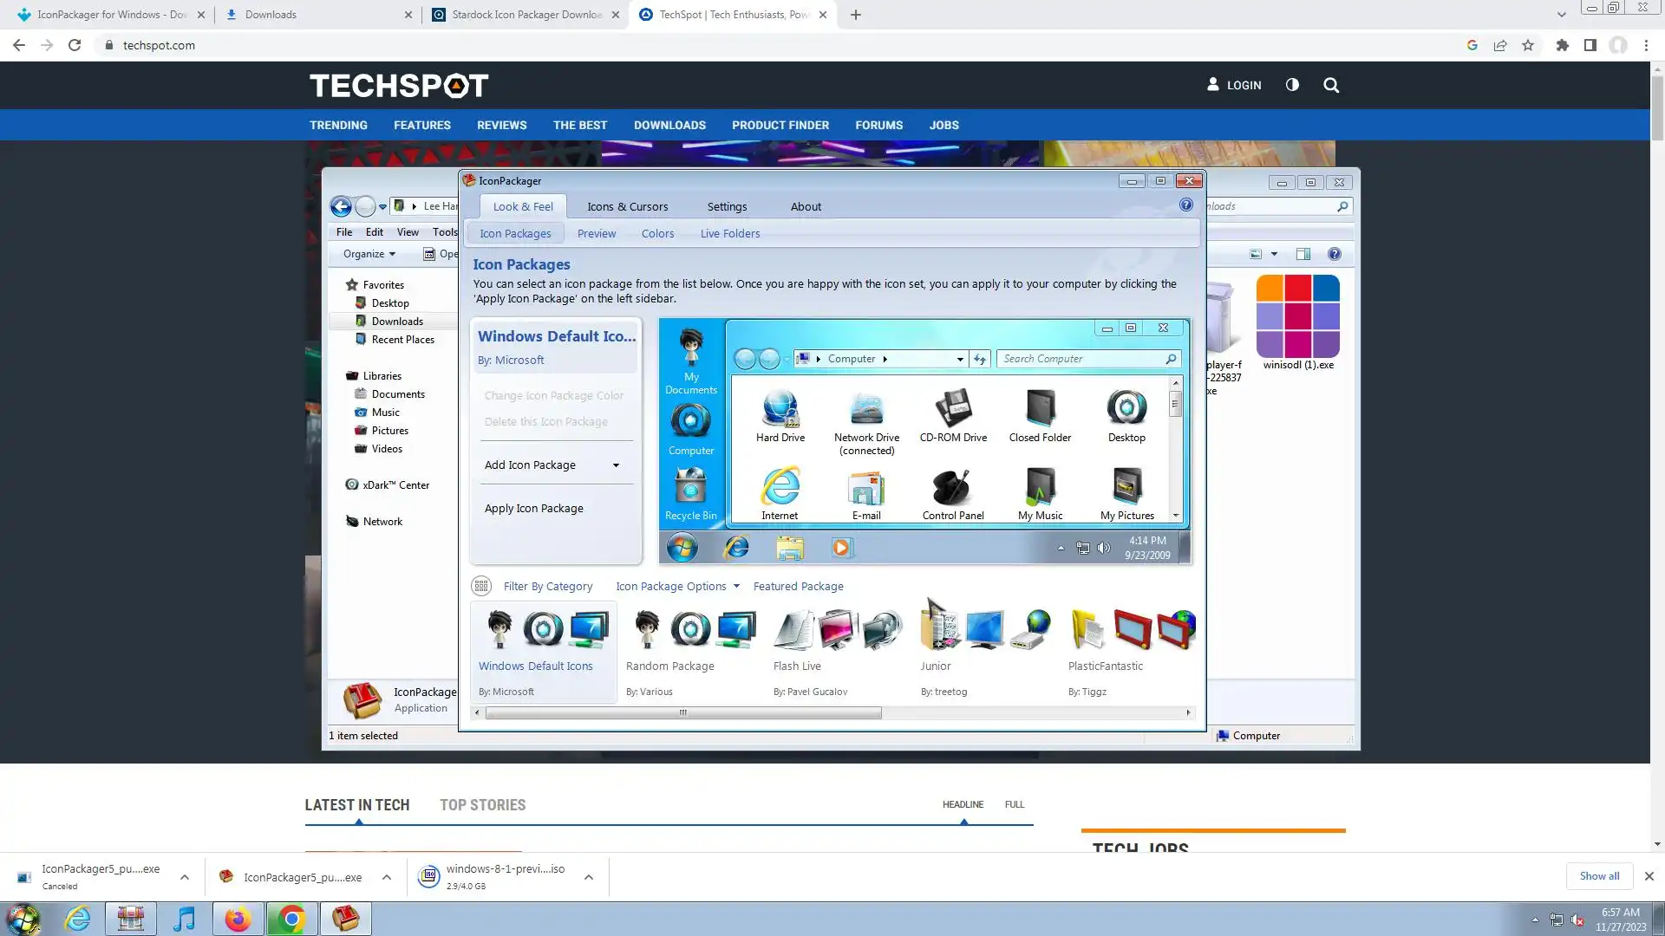Switch to the TOP STORIES tab

pos(482,805)
